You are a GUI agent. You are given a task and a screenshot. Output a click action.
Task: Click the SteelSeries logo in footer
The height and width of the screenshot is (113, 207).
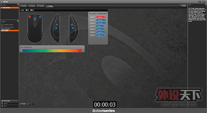[x=103, y=111]
